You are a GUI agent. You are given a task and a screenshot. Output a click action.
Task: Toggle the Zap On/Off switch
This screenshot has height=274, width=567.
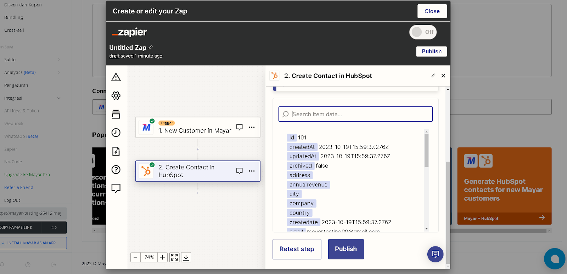click(x=423, y=32)
